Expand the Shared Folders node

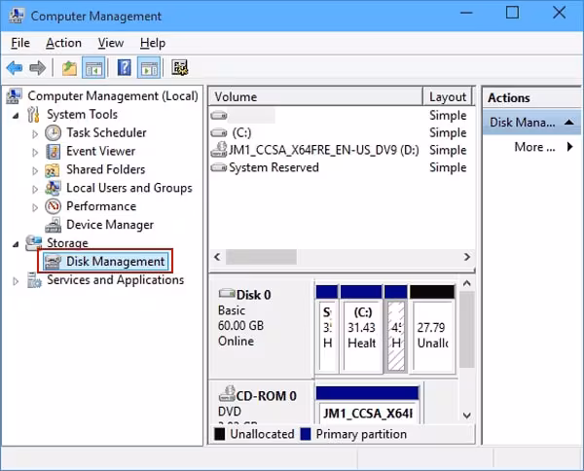coord(35,170)
